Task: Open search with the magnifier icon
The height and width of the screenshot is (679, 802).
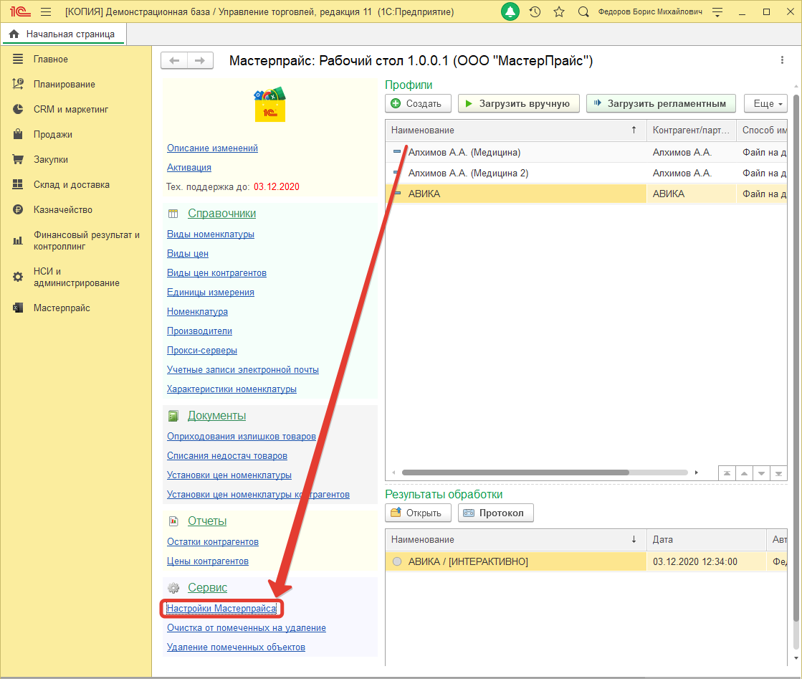Action: (583, 12)
